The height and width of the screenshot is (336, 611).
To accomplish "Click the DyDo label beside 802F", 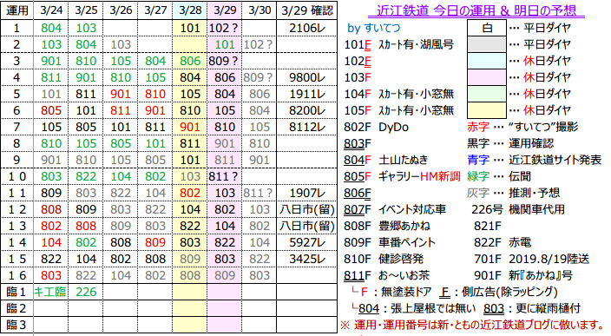I will tap(393, 127).
